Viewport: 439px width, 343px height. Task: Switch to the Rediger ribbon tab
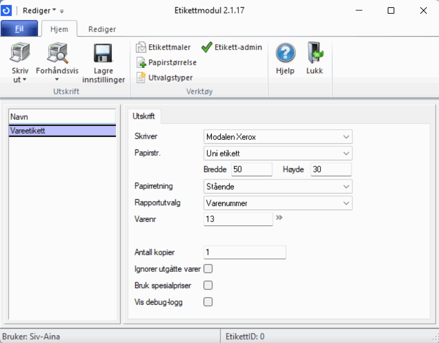(102, 29)
